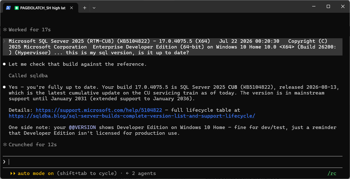Click the double-arrow auto mode icon

(13, 173)
